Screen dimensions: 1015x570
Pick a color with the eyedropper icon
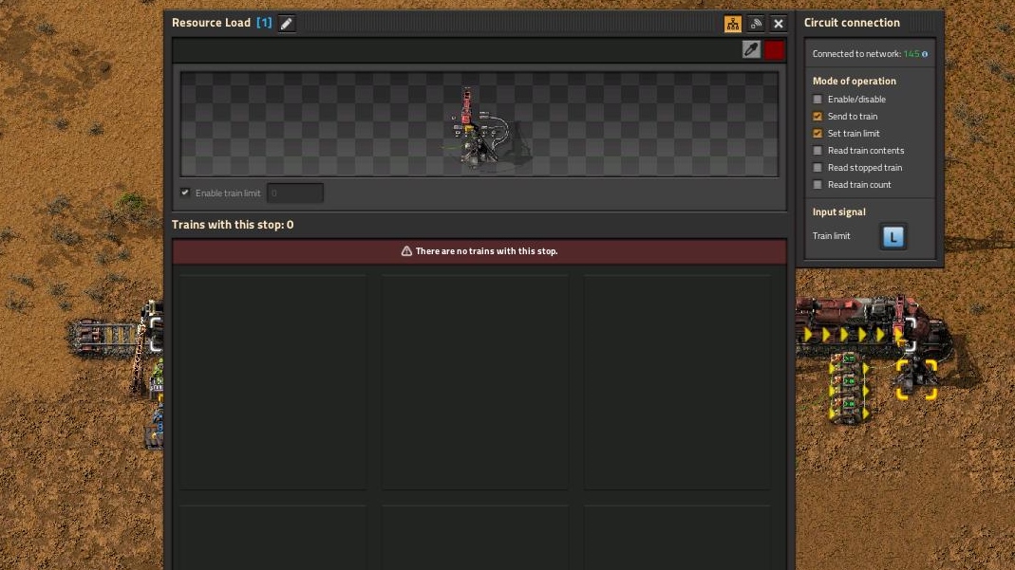(x=751, y=49)
